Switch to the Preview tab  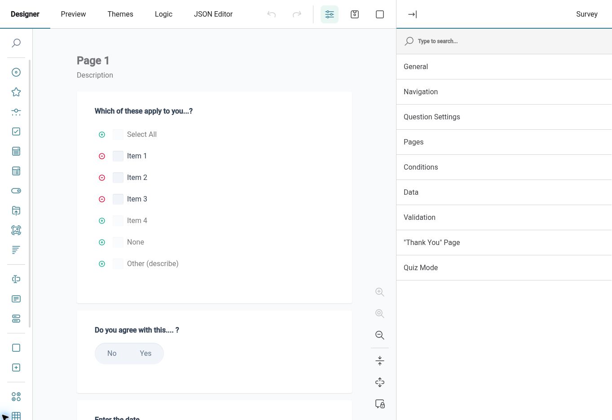(x=73, y=14)
